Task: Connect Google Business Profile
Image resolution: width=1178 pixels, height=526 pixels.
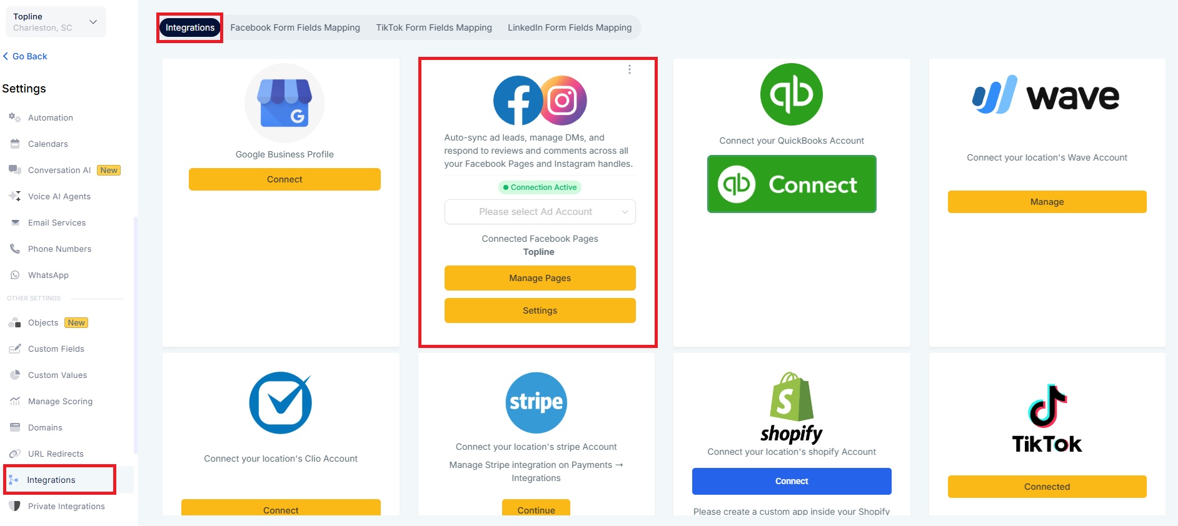Action: tap(284, 179)
